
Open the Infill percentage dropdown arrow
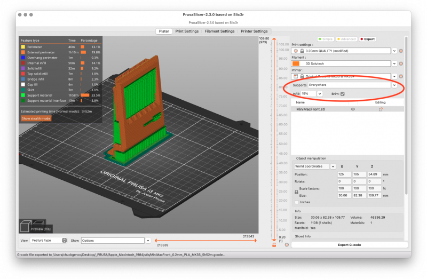(320, 94)
